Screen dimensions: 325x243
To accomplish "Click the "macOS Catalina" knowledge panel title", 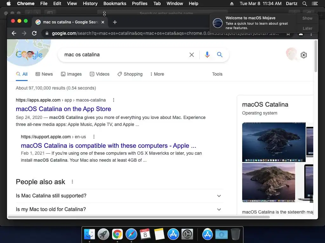I will click(265, 104).
